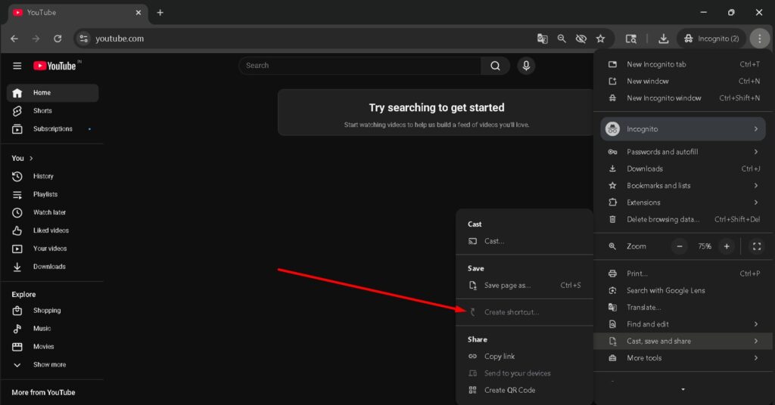Expand Passwords and autofill submenu

coord(683,152)
